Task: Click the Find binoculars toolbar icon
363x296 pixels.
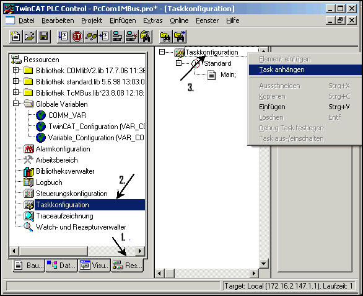Action: coord(166,37)
